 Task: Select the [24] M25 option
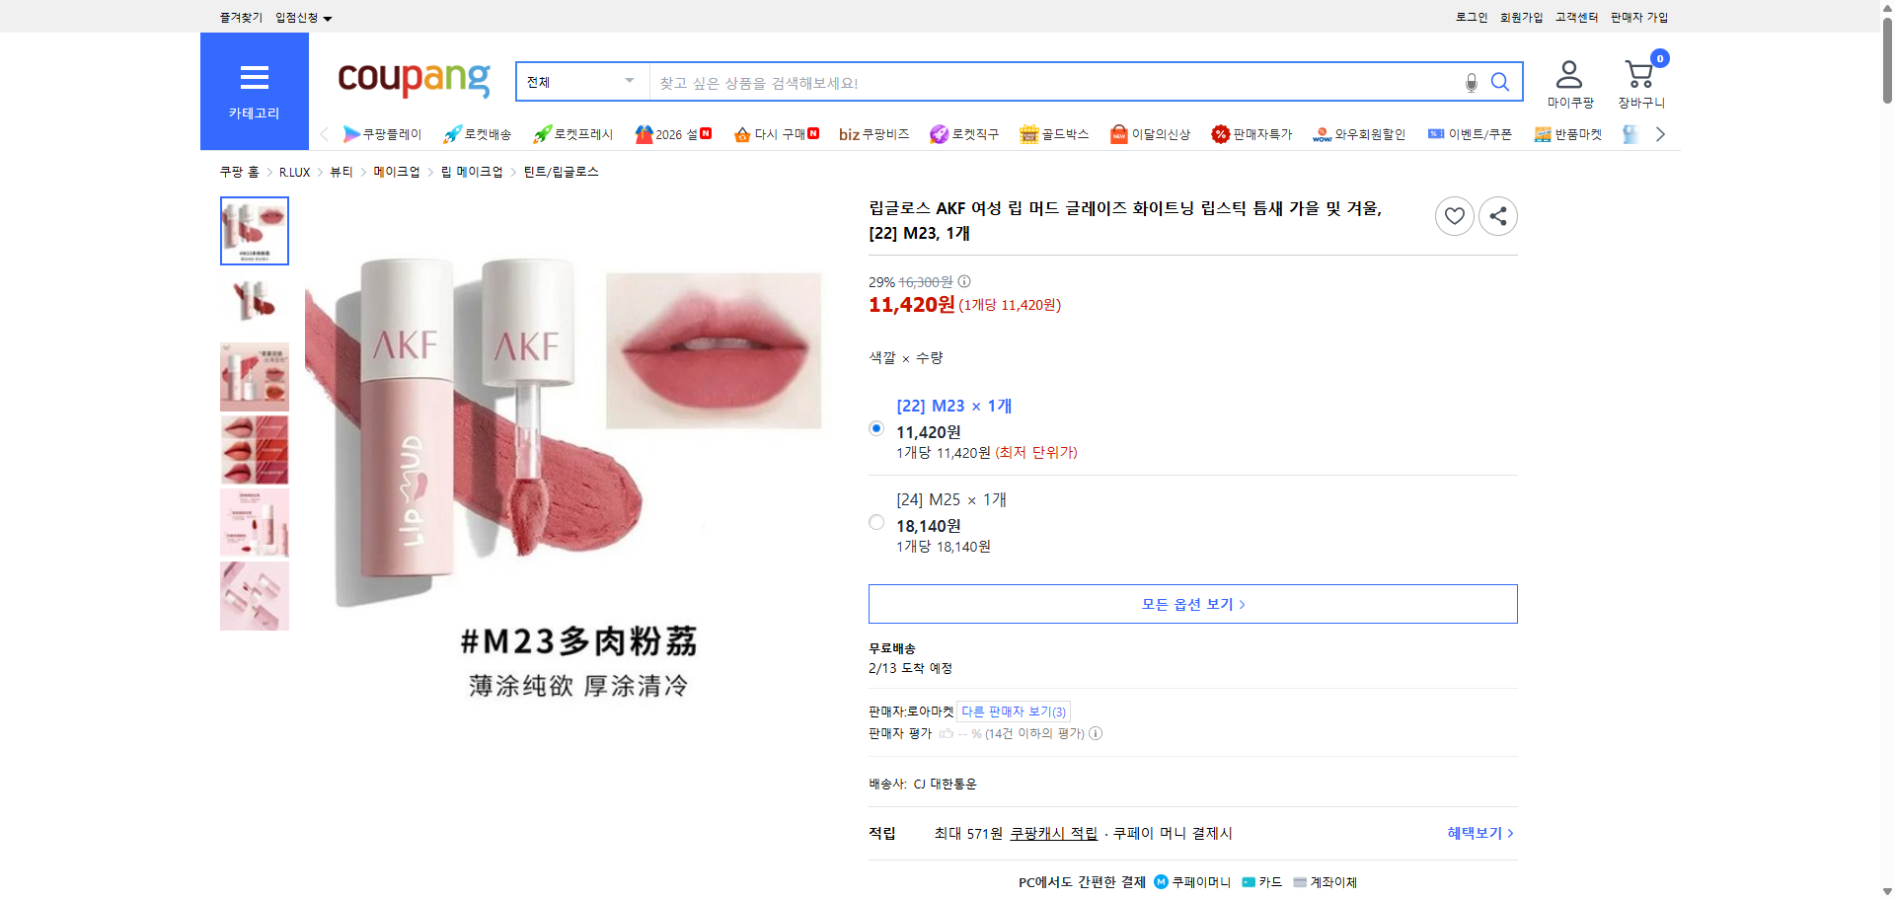pos(875,521)
